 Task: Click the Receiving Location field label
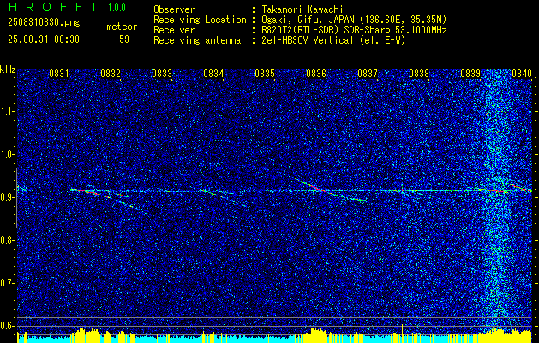click(x=200, y=20)
